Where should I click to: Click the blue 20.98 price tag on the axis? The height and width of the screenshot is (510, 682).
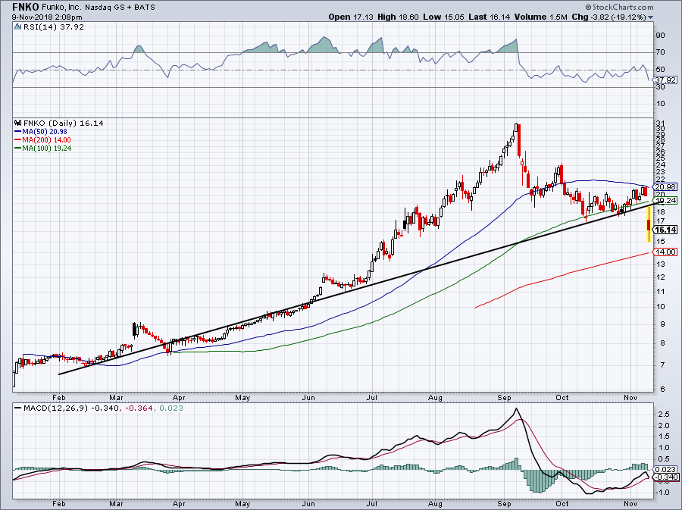[x=666, y=186]
